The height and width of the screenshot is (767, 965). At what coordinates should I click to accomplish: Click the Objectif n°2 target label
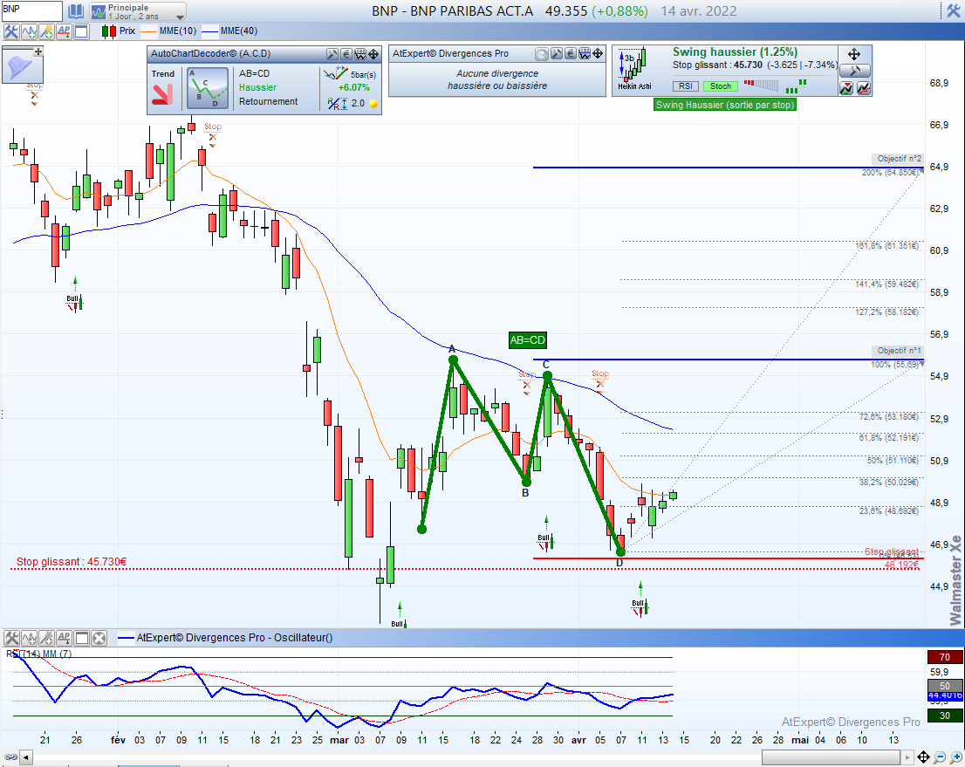click(x=898, y=158)
